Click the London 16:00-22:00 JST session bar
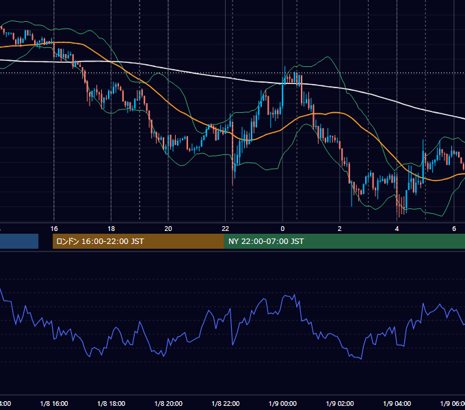Screen dimensions: 465x410 (x=138, y=241)
